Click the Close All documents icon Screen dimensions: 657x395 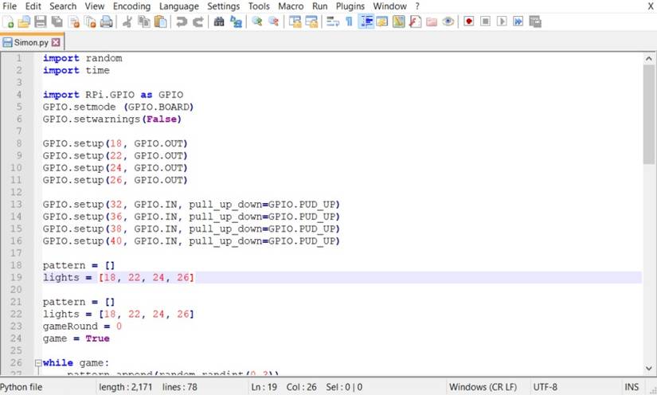tap(90, 22)
